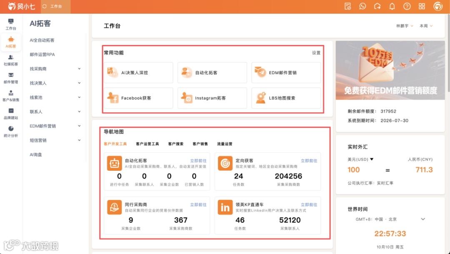Click 立即前往 for 自动化拓客

click(x=198, y=161)
